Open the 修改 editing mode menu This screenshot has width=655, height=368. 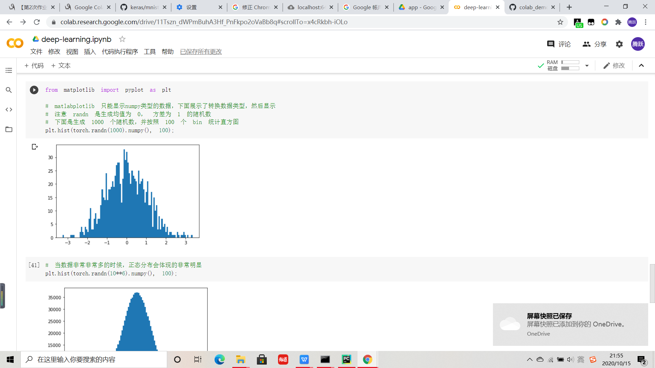pyautogui.click(x=614, y=65)
